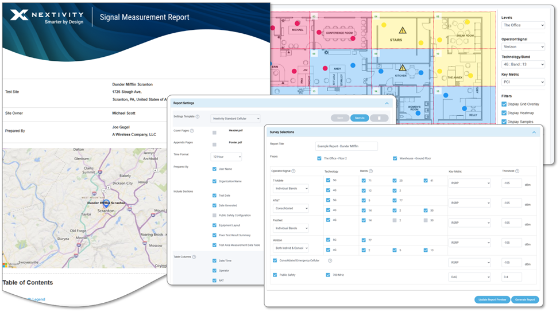Open the T-Mobile RSRP key metric dropdown

[470, 183]
